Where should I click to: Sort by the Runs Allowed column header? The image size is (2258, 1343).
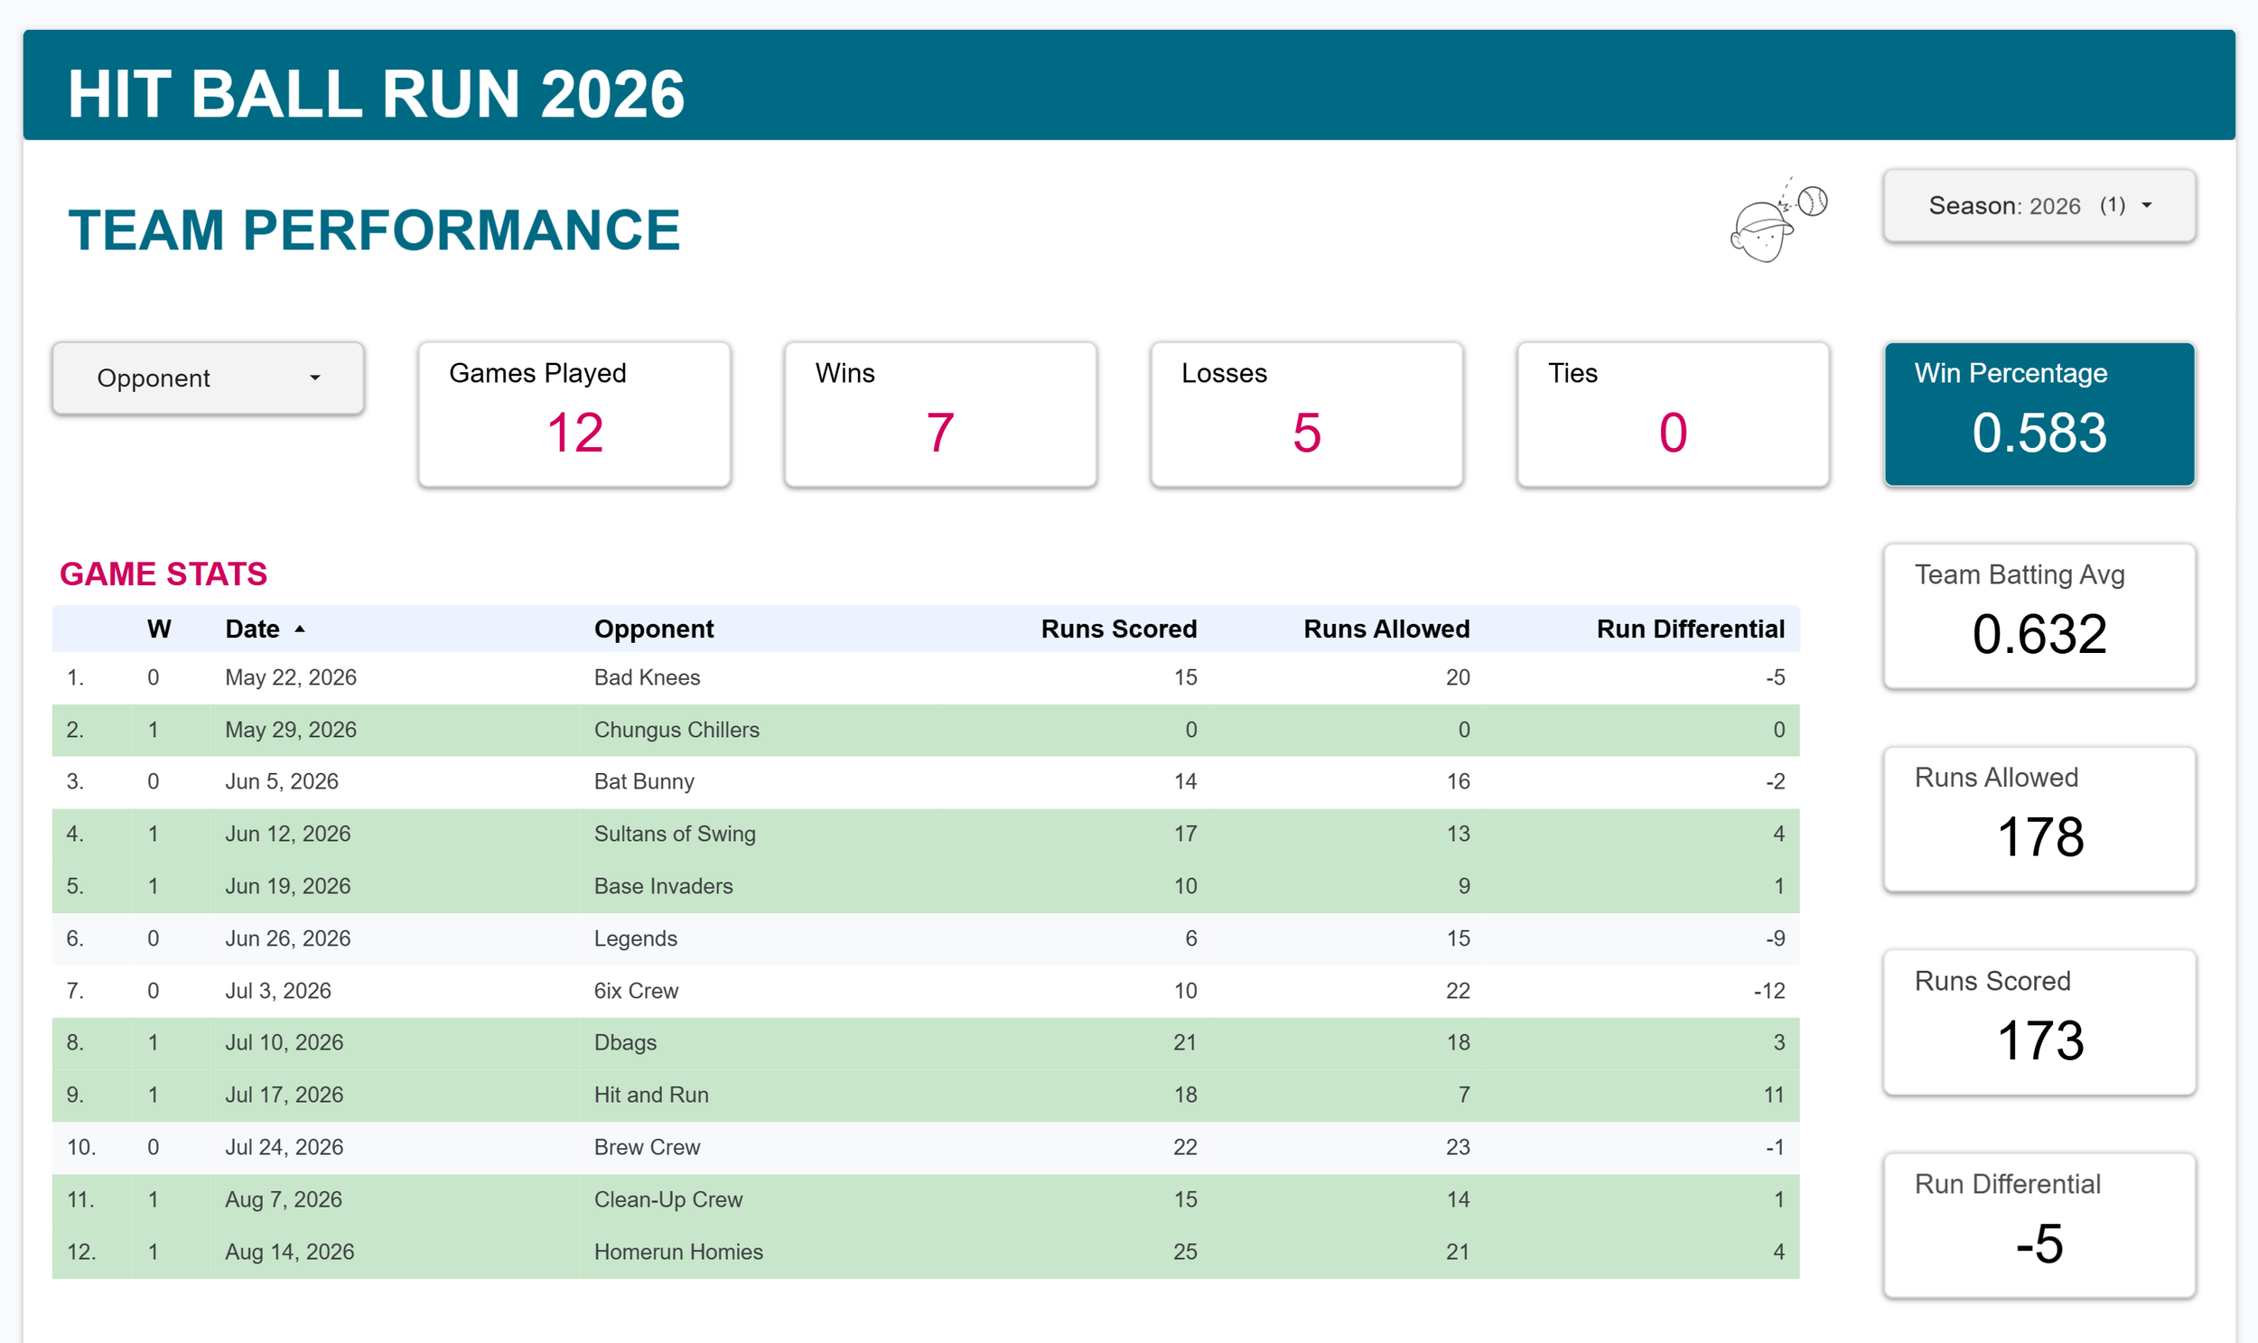click(x=1386, y=629)
